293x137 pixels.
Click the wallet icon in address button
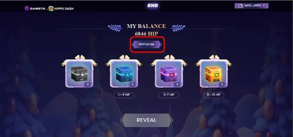tap(241, 6)
